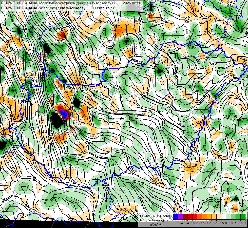The image size is (248, 228).
Task: Click the -5 tick label in legend
Action: 178,223
